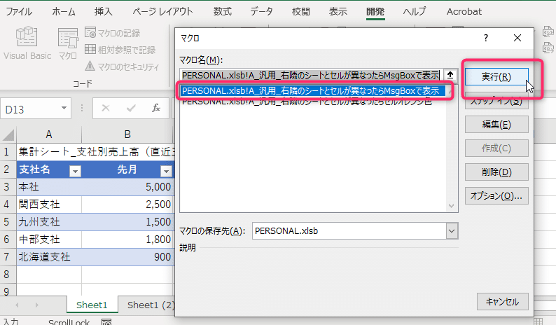
Task: Open the Acrobat tab
Action: point(464,12)
